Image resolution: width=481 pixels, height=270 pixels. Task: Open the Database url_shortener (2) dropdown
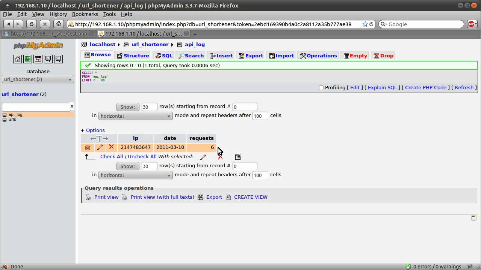coord(38,79)
